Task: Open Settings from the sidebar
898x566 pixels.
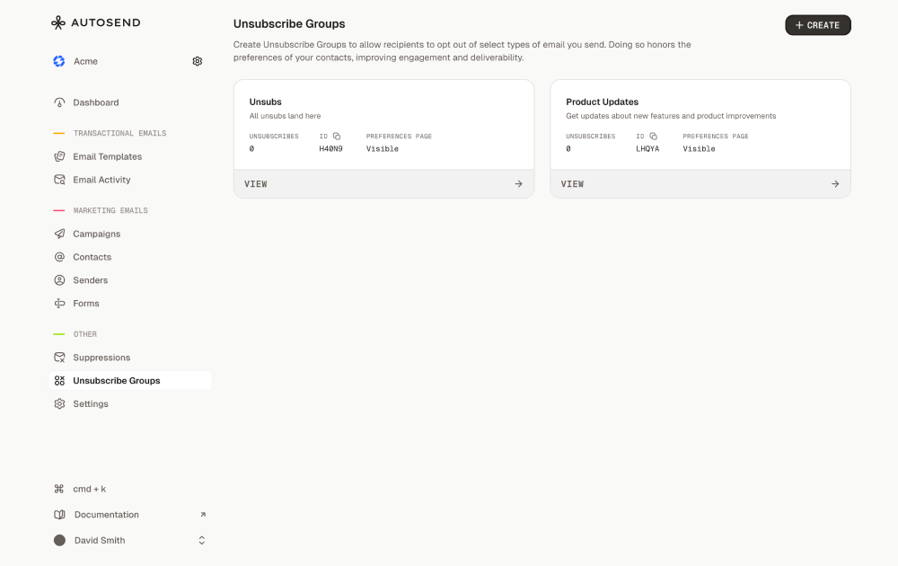Action: [91, 403]
